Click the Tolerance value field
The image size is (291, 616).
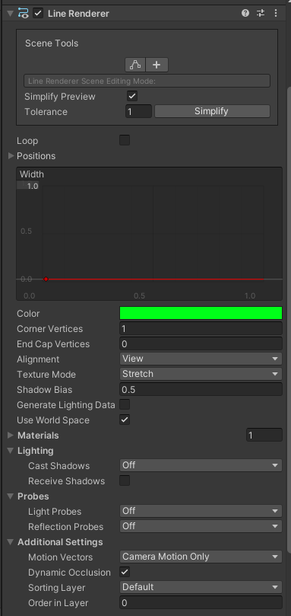[x=138, y=112]
